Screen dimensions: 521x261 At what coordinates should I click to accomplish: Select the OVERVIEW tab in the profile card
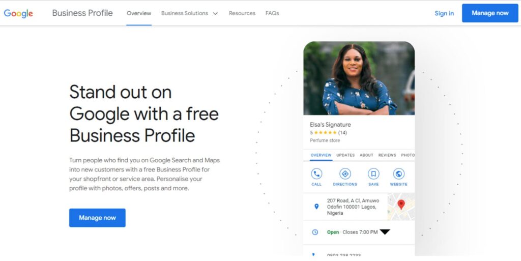(x=321, y=155)
